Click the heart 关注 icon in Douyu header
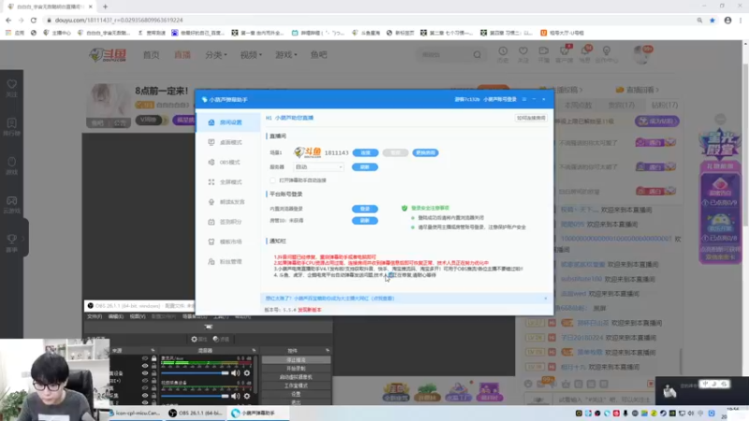Image resolution: width=749 pixels, height=421 pixels. [523, 51]
